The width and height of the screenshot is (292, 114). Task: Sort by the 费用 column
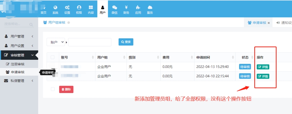[x=178, y=57]
